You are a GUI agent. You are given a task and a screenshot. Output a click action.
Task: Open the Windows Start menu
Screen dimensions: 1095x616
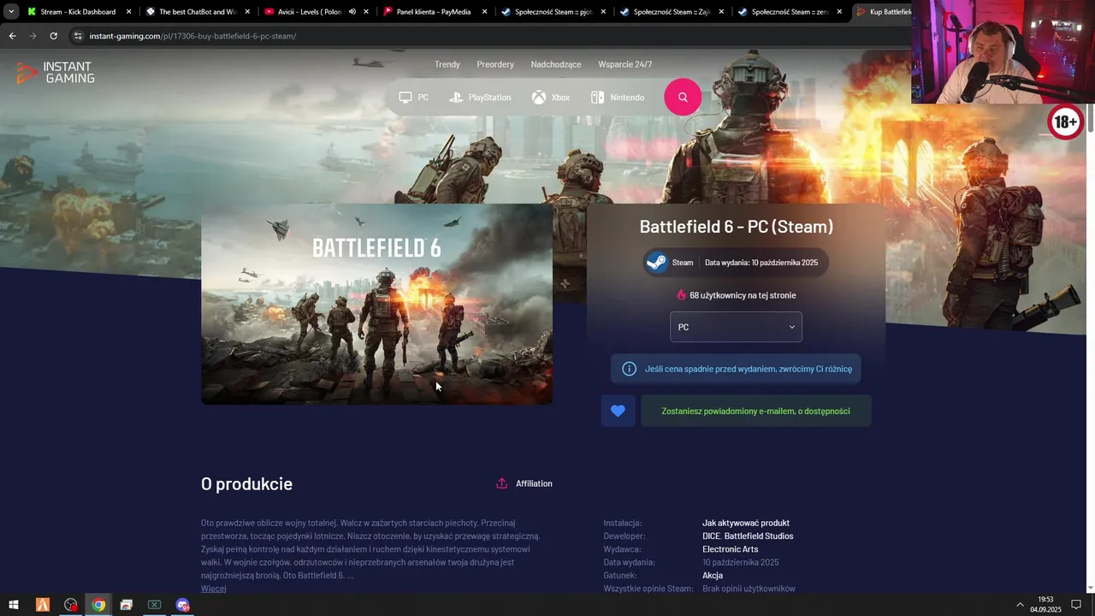[13, 605]
